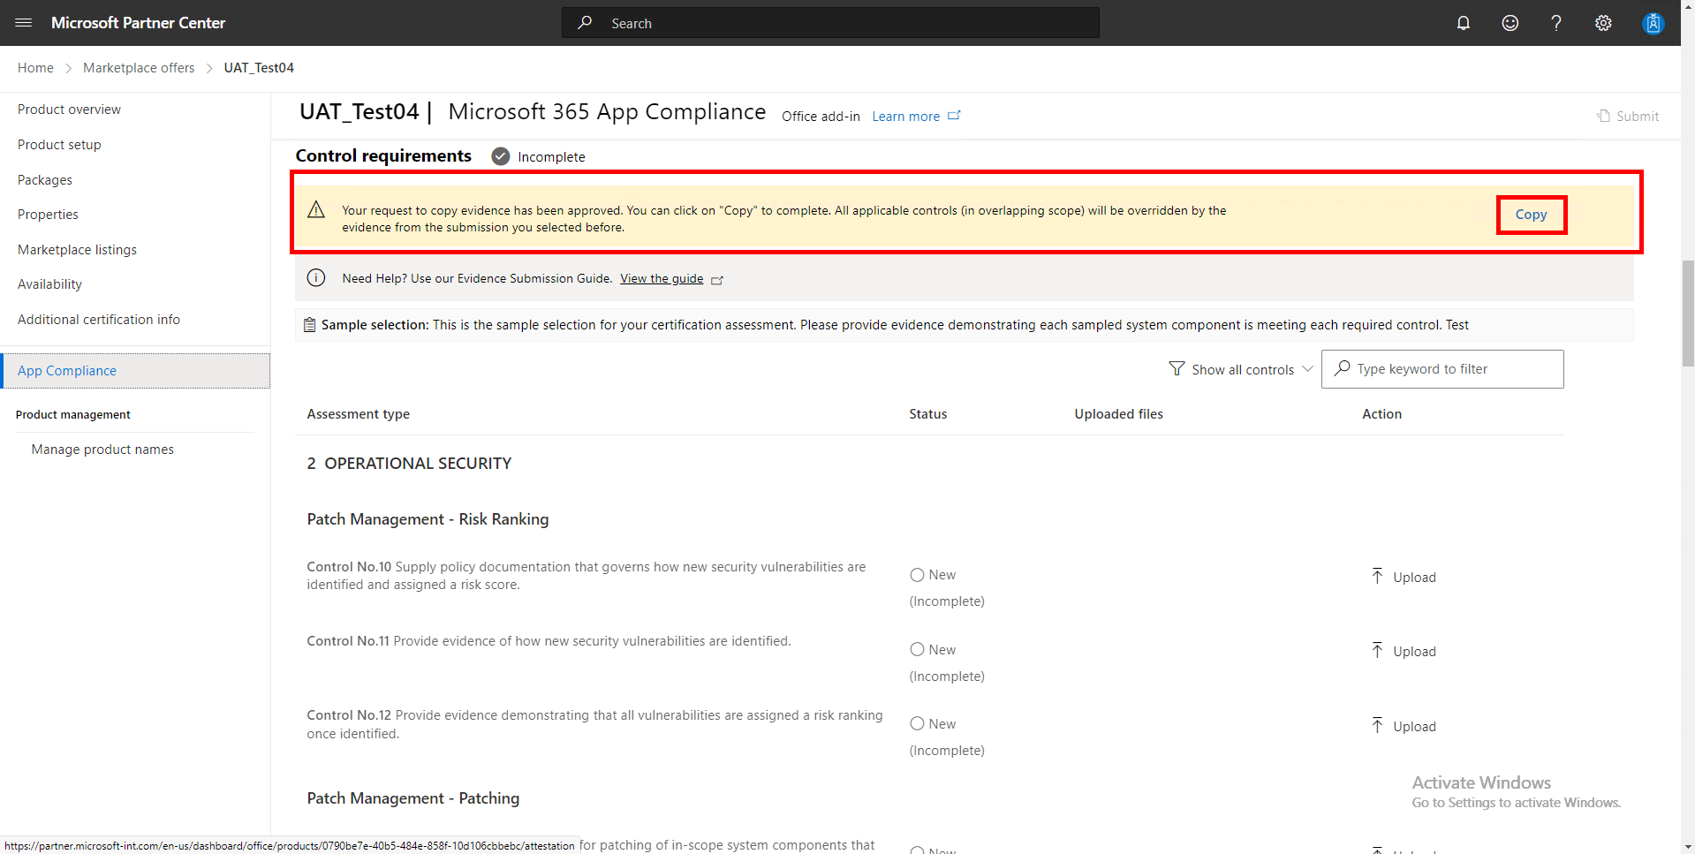Click the search magnifier icon in header
The image size is (1695, 854).
coord(585,23)
